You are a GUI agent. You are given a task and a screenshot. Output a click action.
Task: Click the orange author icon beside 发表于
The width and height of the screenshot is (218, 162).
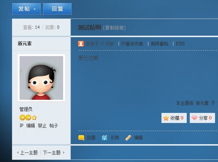[81, 44]
